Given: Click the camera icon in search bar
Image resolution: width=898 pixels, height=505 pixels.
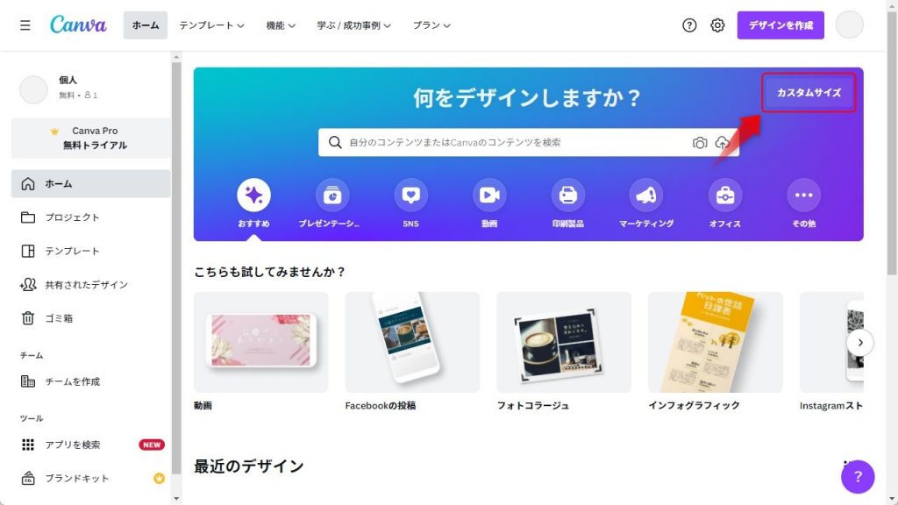Looking at the screenshot, I should tap(700, 143).
